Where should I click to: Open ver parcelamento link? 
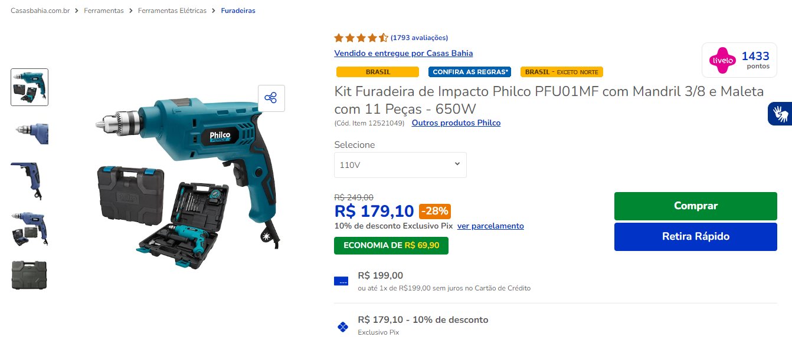(490, 226)
